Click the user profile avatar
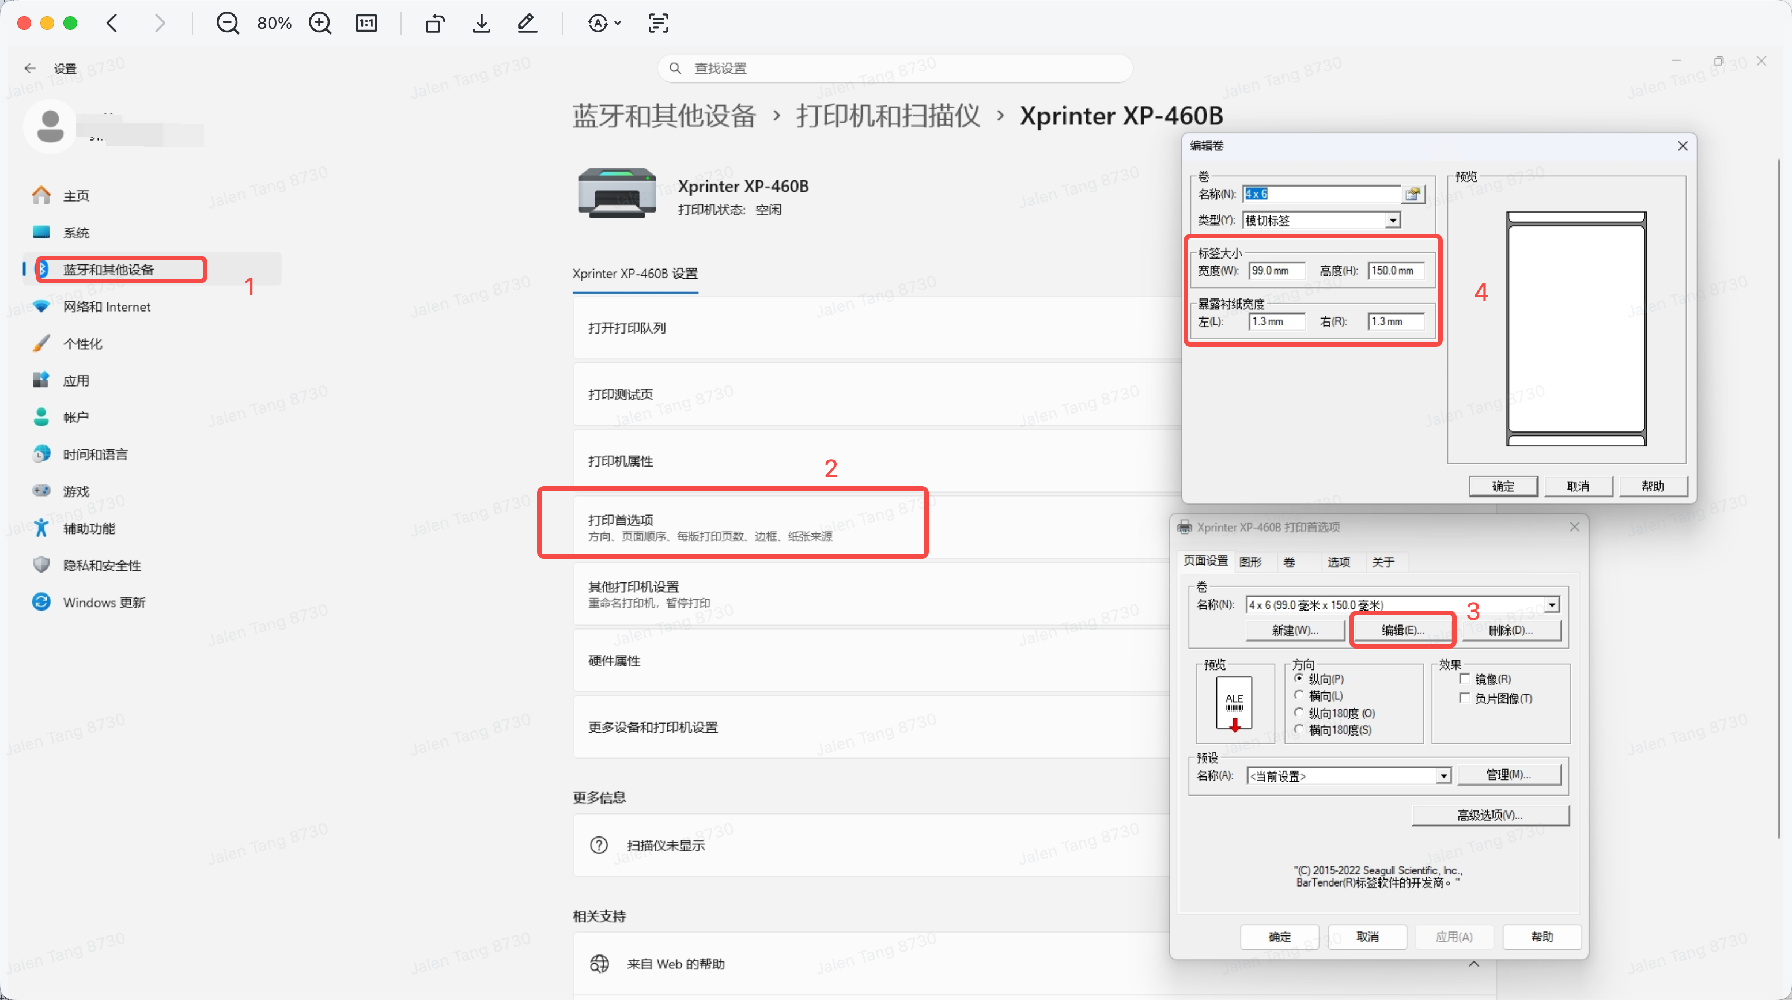 click(50, 127)
